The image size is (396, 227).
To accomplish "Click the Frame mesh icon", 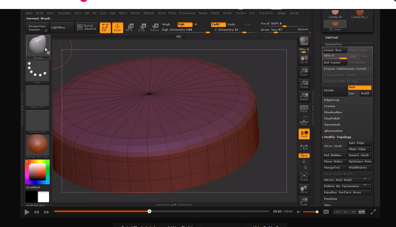I will click(304, 177).
